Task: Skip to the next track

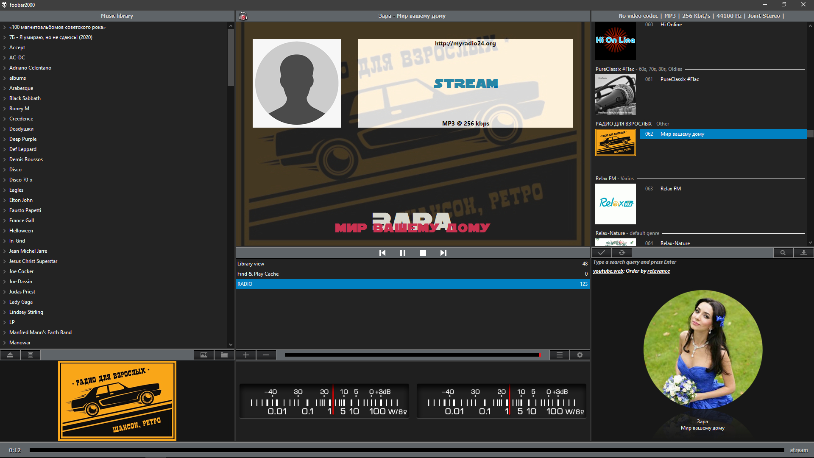Action: click(443, 253)
